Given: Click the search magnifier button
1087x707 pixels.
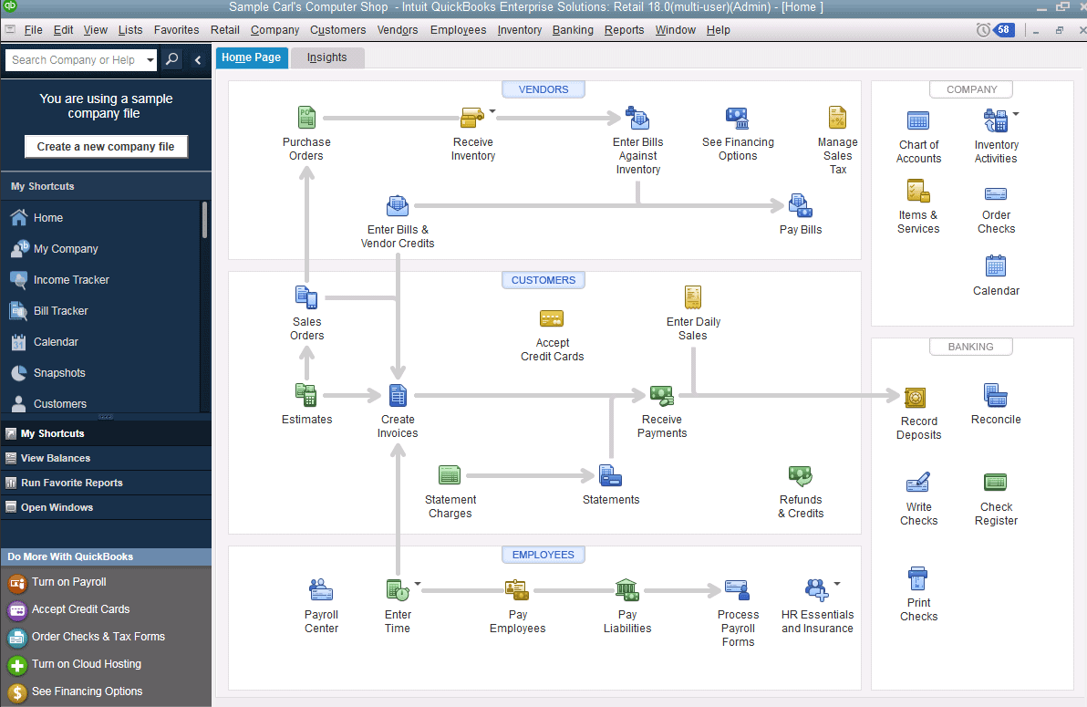Looking at the screenshot, I should click(172, 59).
